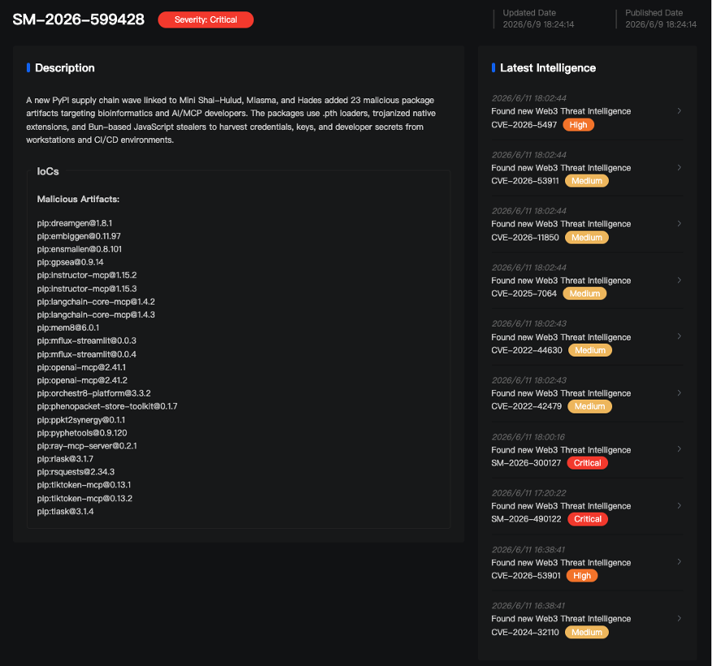Click the Critical badge beside SM-2026-490122
The height and width of the screenshot is (666, 713).
point(588,519)
